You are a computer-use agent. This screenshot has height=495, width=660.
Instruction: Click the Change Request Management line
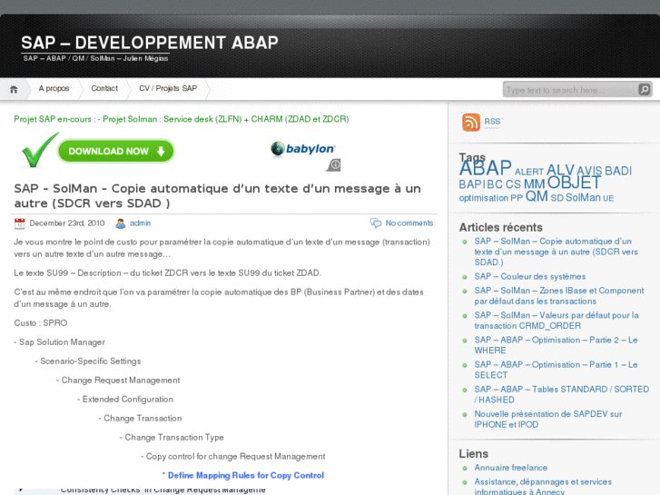pyautogui.click(x=118, y=380)
